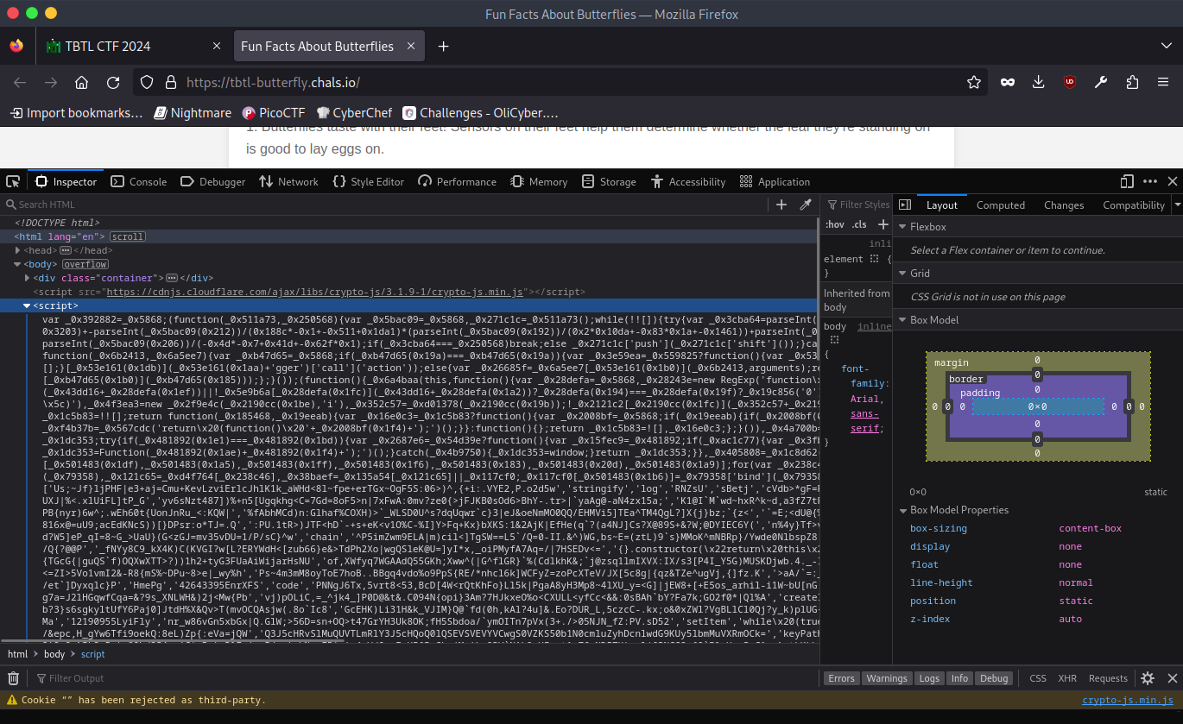Screen dimensions: 1183x724
Task: Click the Filter Output field
Action: click(x=427, y=678)
